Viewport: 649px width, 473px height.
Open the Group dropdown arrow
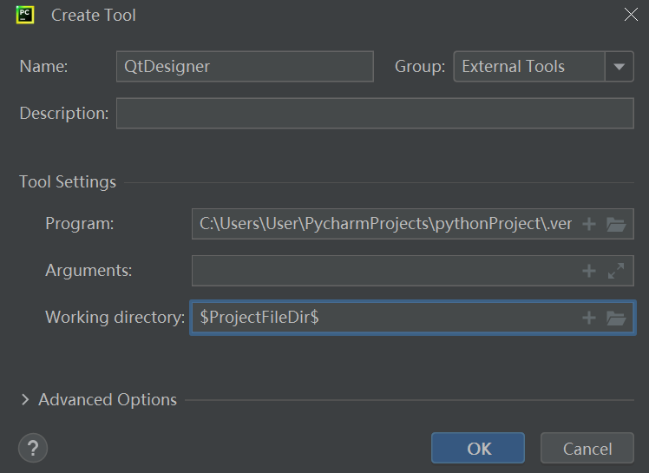pos(619,66)
